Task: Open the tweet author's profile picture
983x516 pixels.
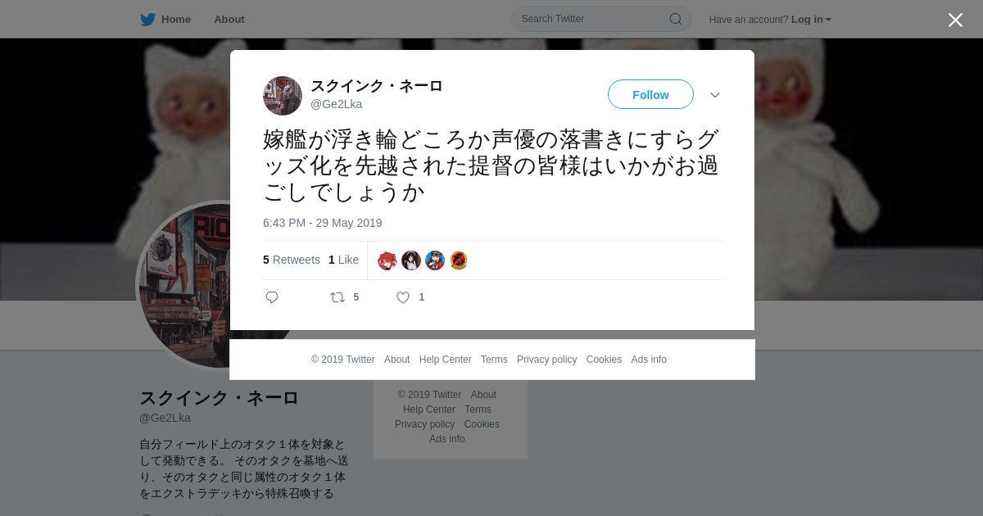Action: [x=283, y=96]
